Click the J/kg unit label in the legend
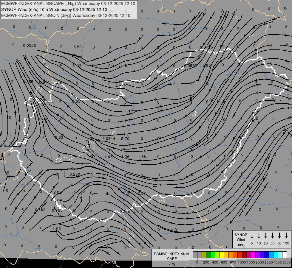The height and width of the screenshot is (268, 292). pos(172,264)
